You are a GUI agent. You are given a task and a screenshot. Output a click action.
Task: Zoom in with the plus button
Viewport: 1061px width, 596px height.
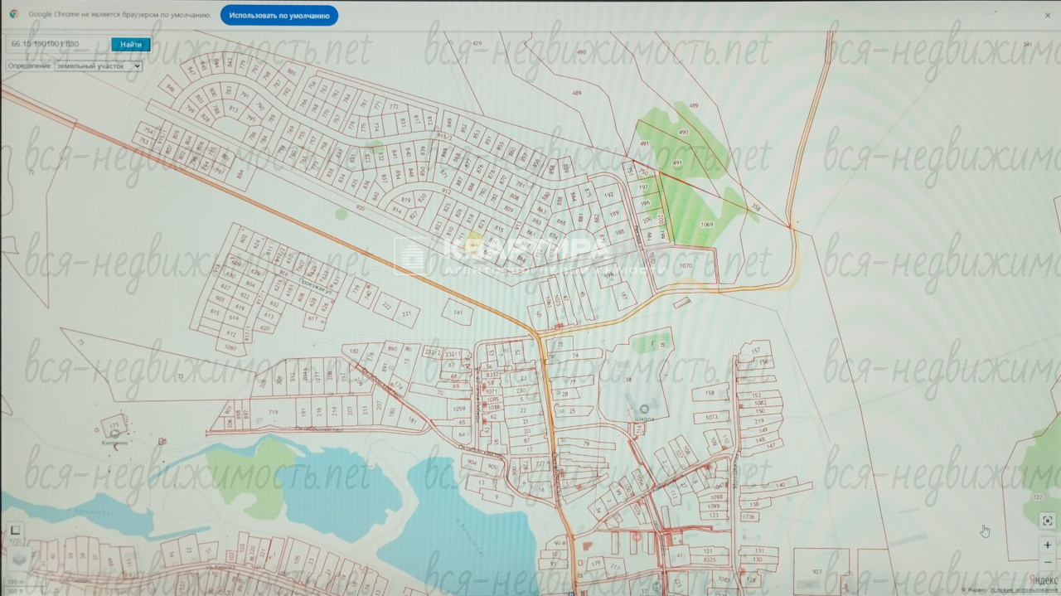tap(1049, 545)
